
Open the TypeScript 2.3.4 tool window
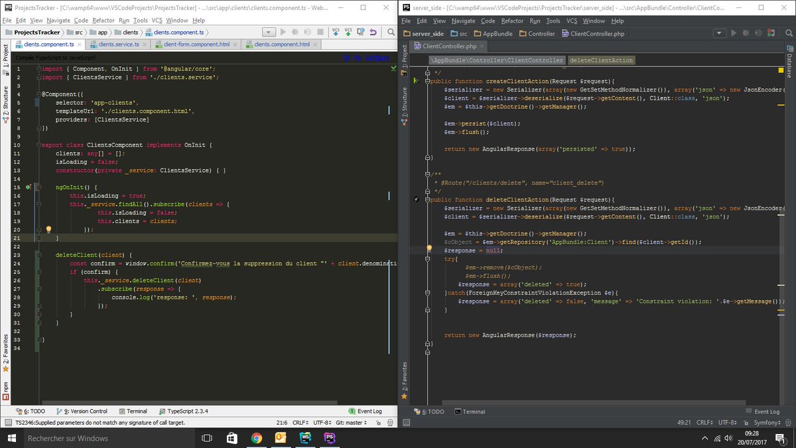point(184,411)
